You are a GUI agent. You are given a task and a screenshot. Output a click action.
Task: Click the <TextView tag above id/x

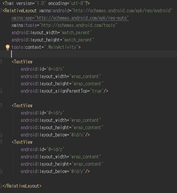click(22, 62)
